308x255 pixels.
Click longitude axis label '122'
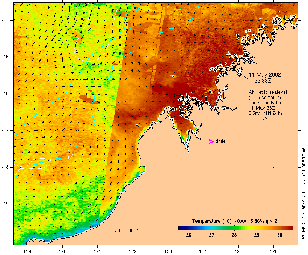[x=133, y=251]
